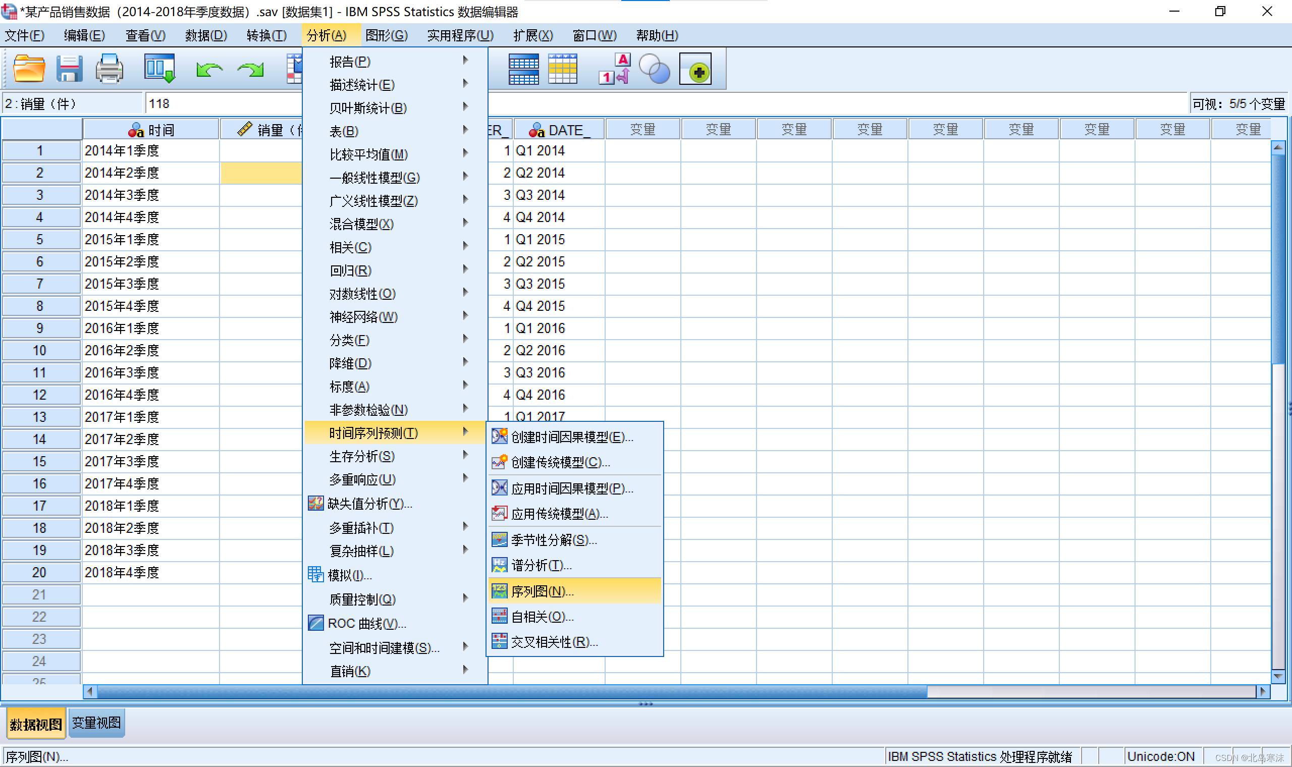
Task: Click the Redo arrow icon
Action: tap(251, 69)
